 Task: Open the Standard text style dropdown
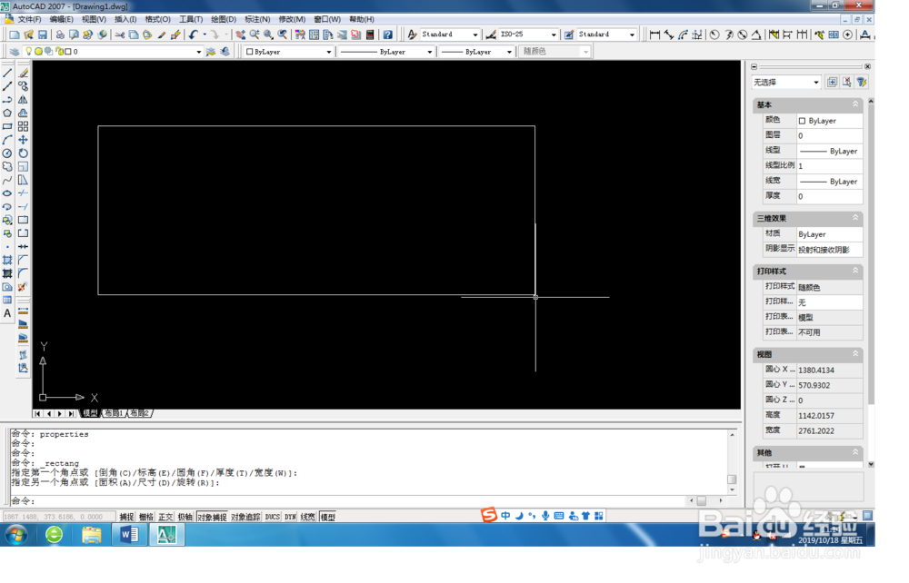(x=475, y=35)
